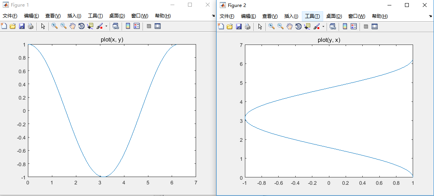The height and width of the screenshot is (196, 434).
Task: Open 桌面(D) menu in Figure 2
Action: click(x=334, y=16)
